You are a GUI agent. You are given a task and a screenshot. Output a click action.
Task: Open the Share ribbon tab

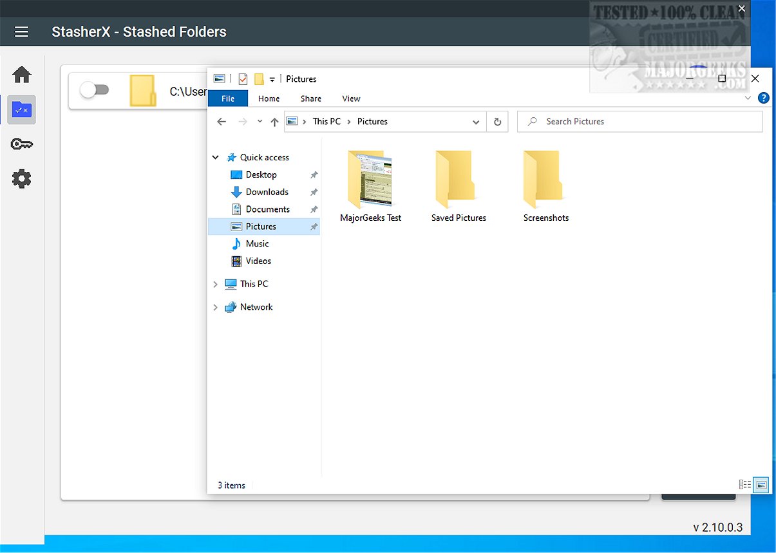click(x=311, y=98)
